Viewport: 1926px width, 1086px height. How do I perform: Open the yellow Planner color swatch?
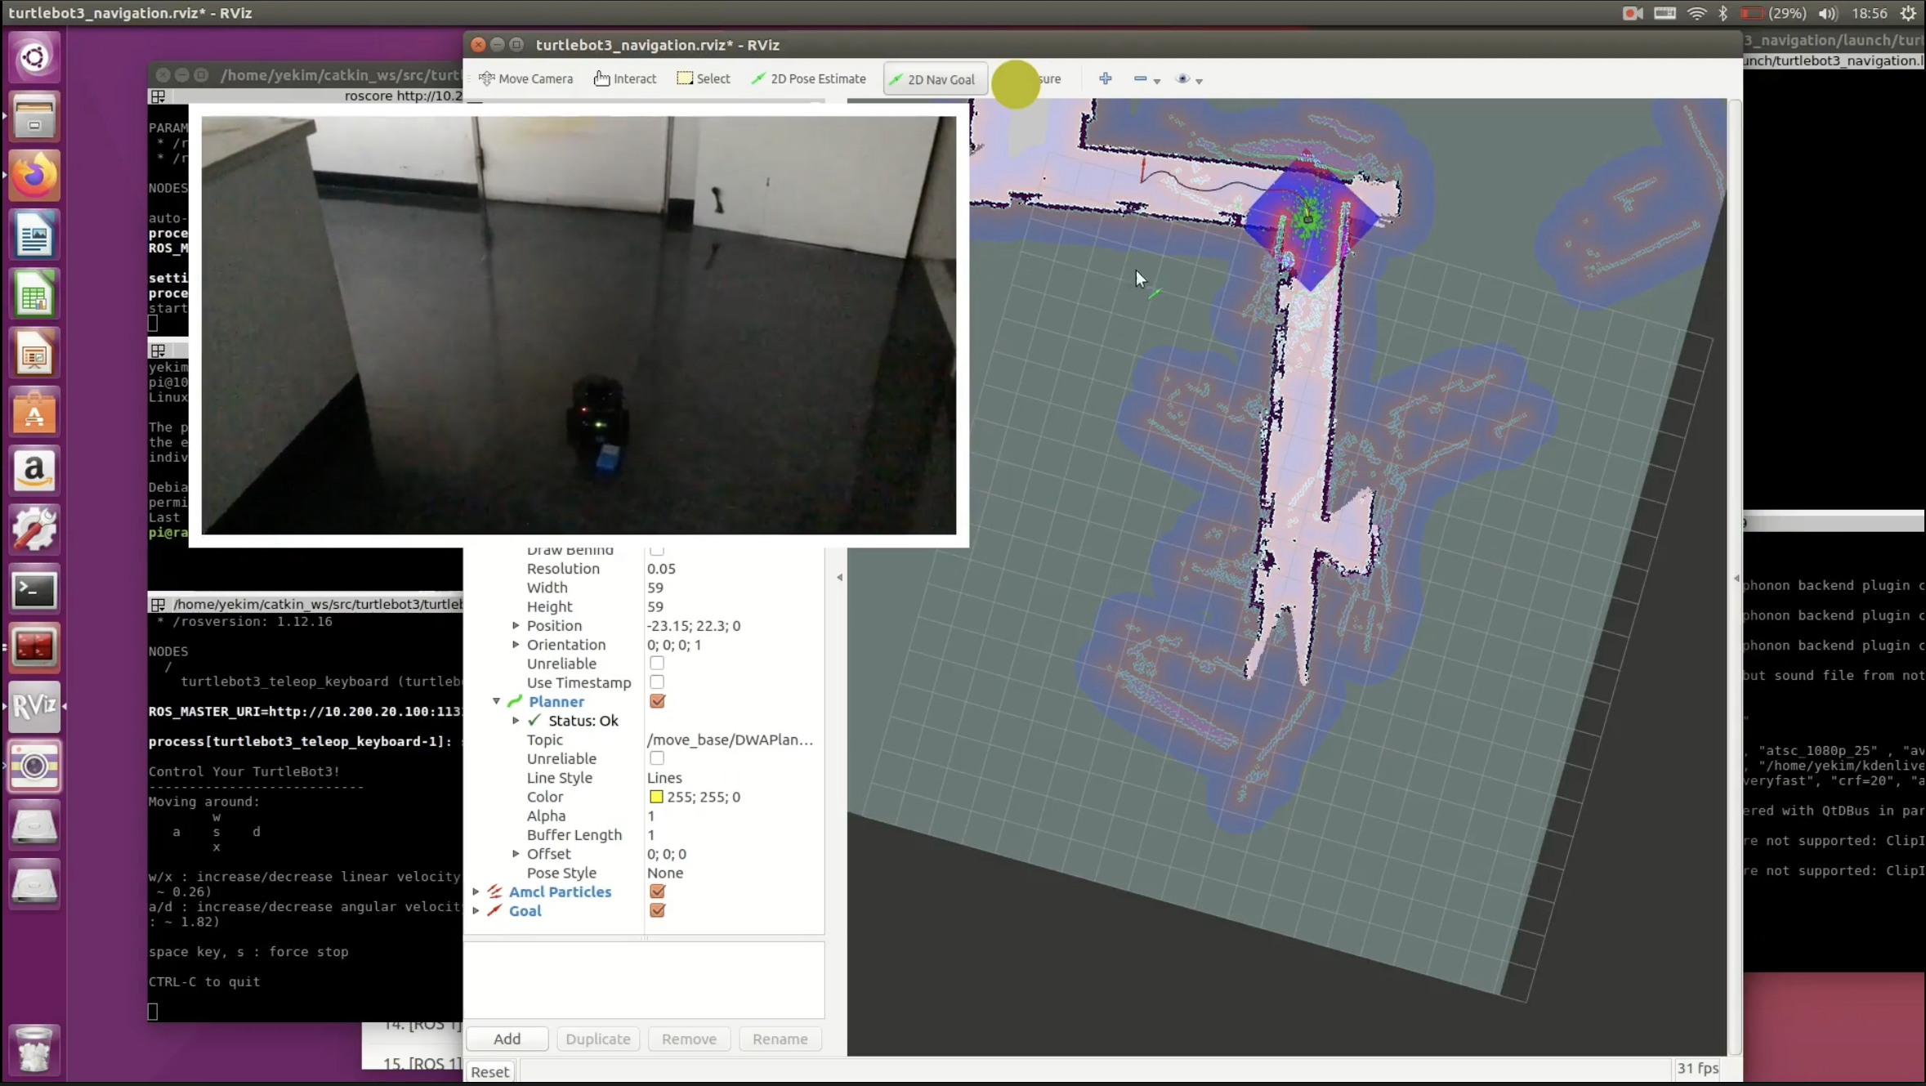(x=655, y=797)
